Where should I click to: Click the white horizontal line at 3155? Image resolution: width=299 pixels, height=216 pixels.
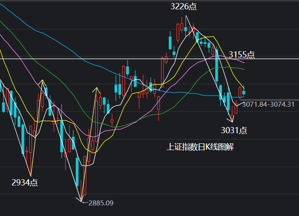[150, 59]
